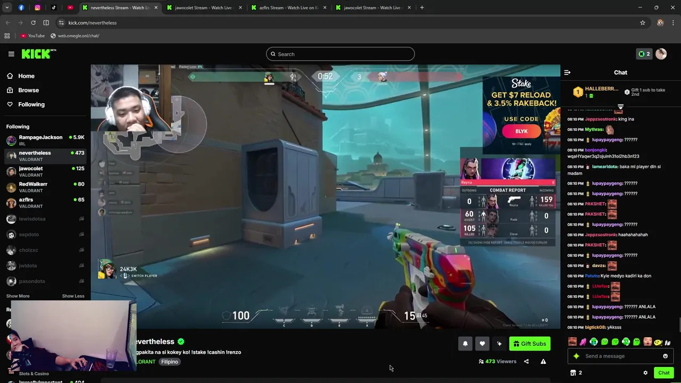This screenshot has width=681, height=383.
Task: Open chat settings gear
Action: point(645,373)
